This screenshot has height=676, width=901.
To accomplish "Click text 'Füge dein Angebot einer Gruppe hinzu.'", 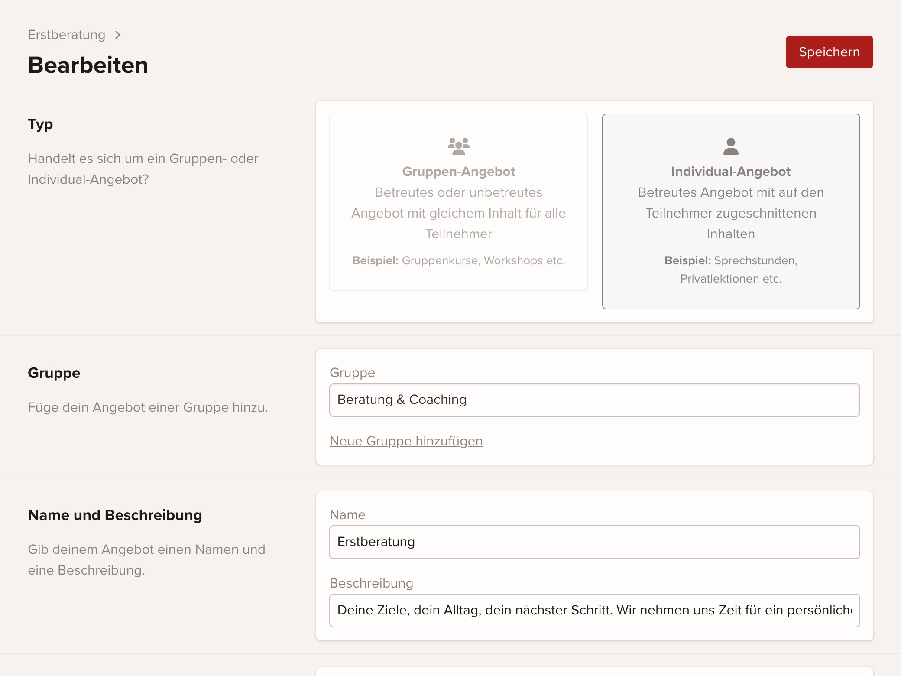I will (x=148, y=407).
